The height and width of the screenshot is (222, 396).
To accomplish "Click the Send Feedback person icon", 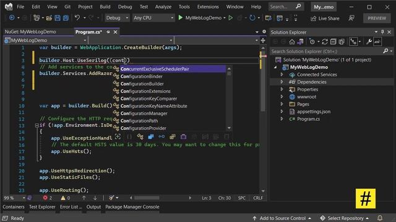I will click(x=351, y=18).
